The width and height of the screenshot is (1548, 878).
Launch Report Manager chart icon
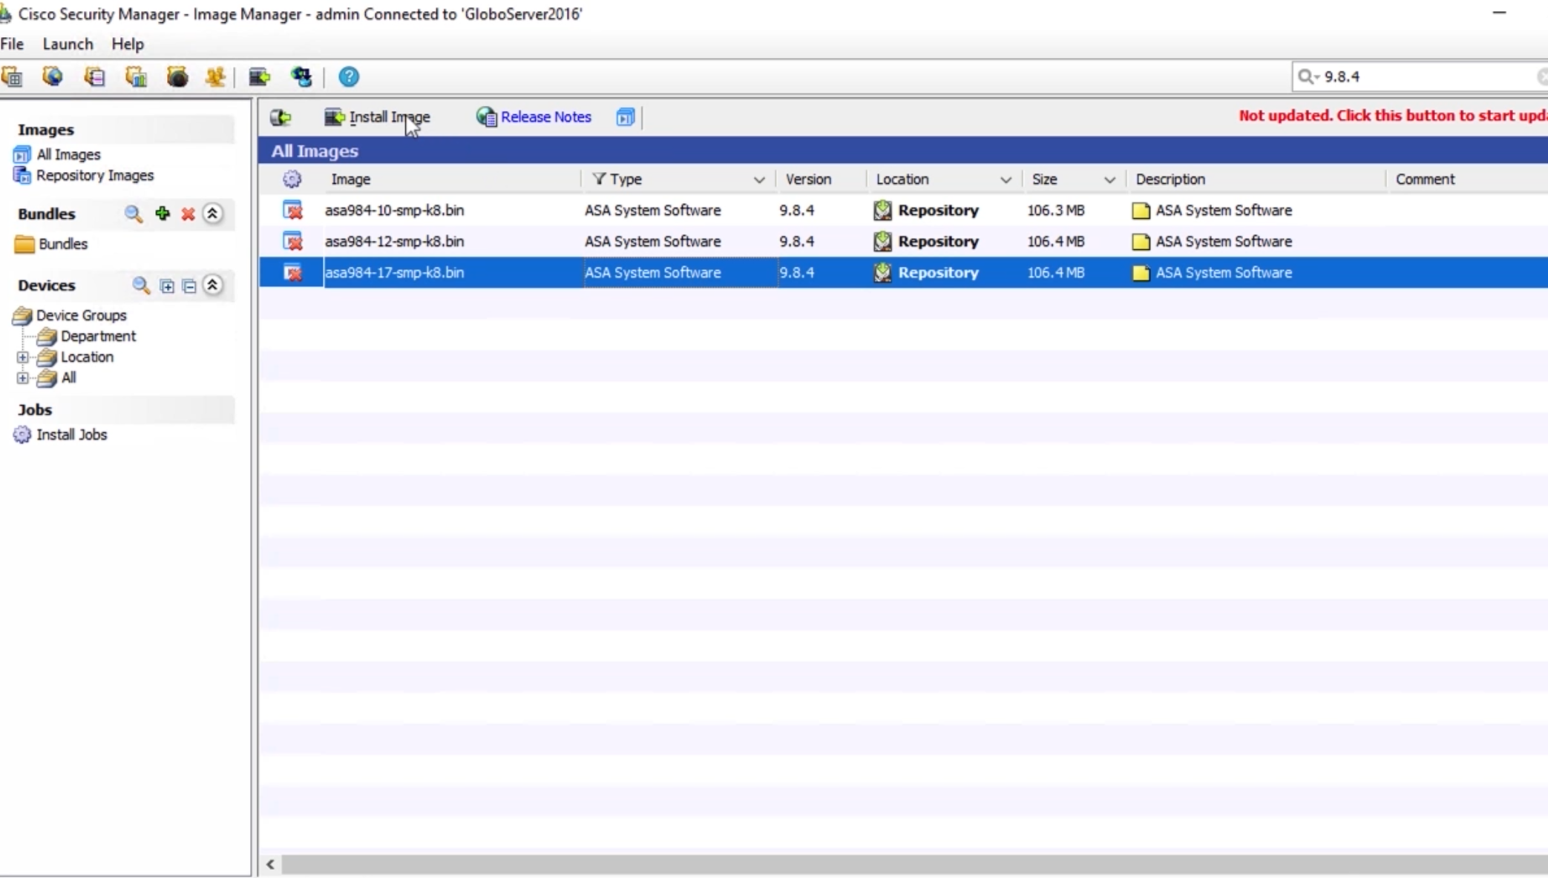pos(136,76)
